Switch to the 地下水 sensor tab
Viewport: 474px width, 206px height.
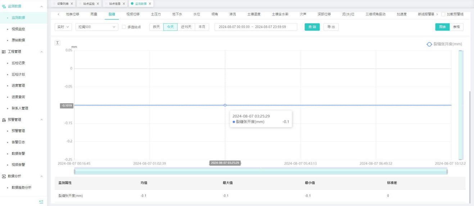177,14
